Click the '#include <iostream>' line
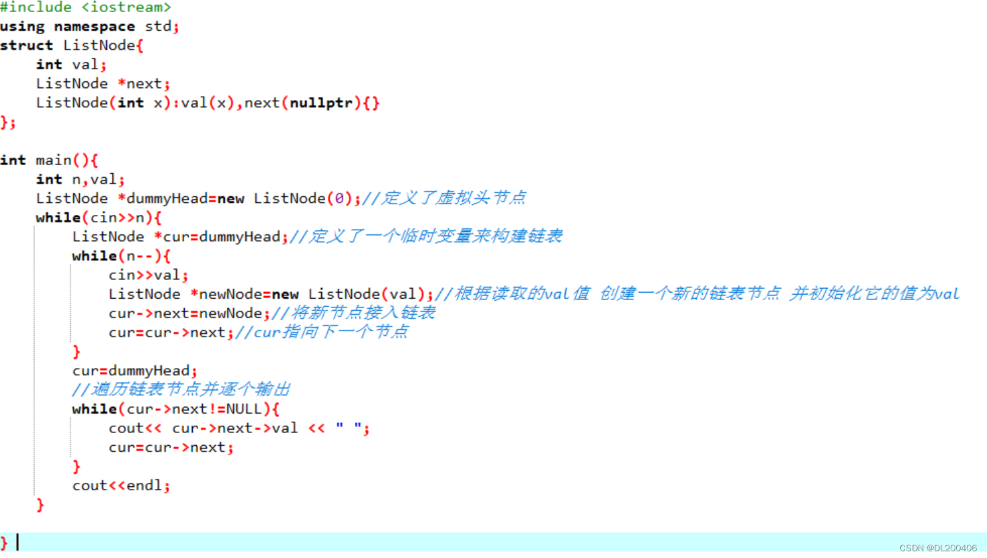This screenshot has width=987, height=558. click(x=85, y=7)
